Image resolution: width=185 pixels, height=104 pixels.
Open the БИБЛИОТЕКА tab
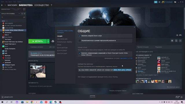(26, 5)
